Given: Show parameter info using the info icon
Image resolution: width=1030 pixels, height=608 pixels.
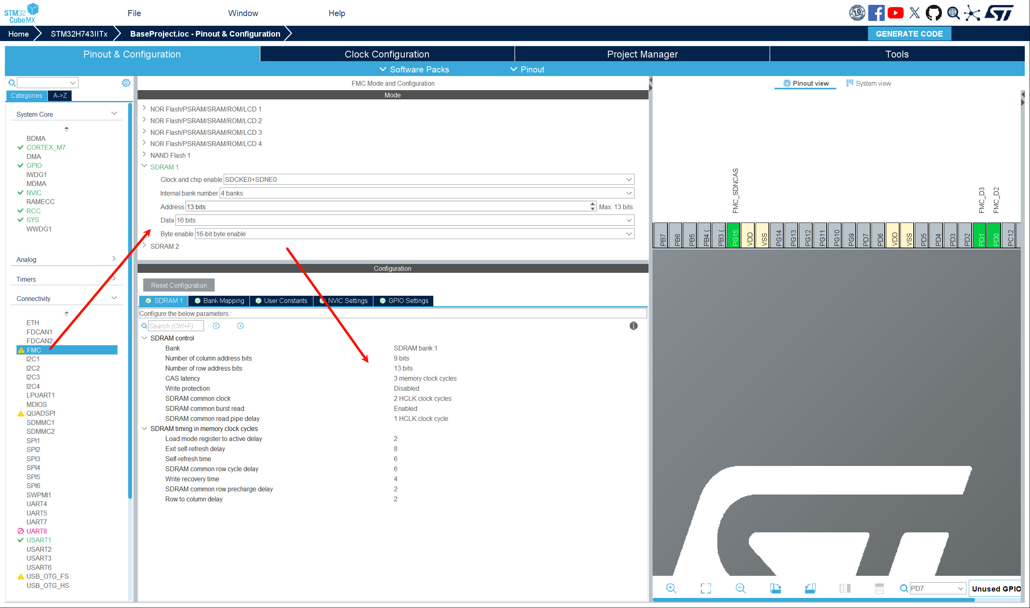Looking at the screenshot, I should pos(633,326).
